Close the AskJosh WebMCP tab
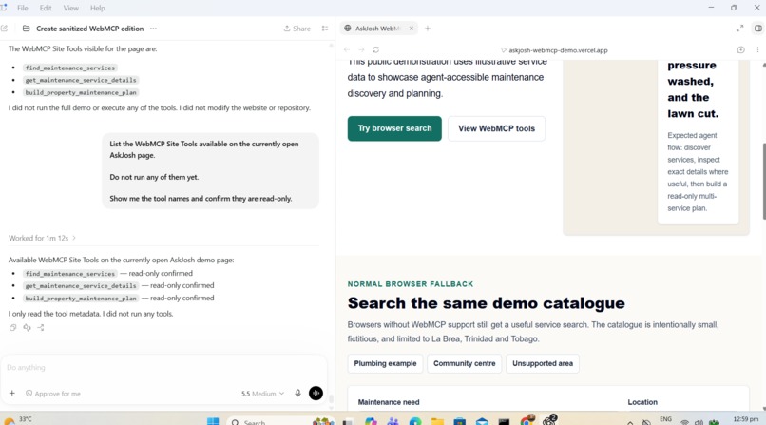 tap(412, 29)
